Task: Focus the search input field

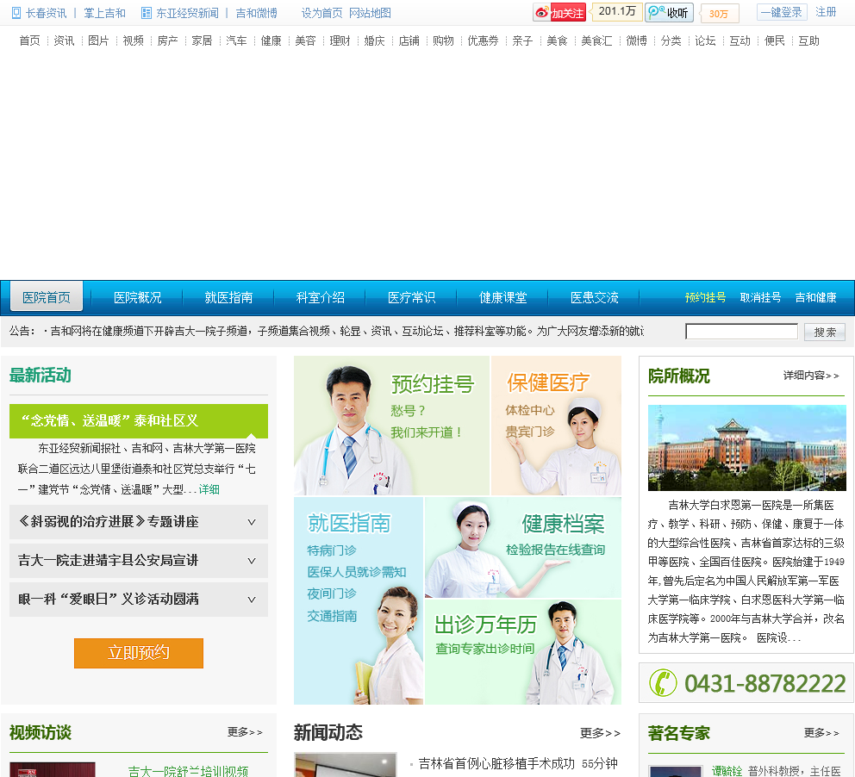Action: 741,332
